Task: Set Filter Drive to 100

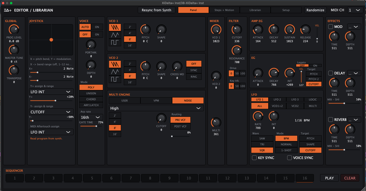Action: pyautogui.click(x=243, y=73)
